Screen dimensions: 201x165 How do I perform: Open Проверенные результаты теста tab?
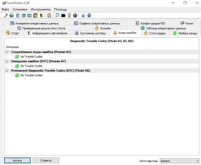41,28
